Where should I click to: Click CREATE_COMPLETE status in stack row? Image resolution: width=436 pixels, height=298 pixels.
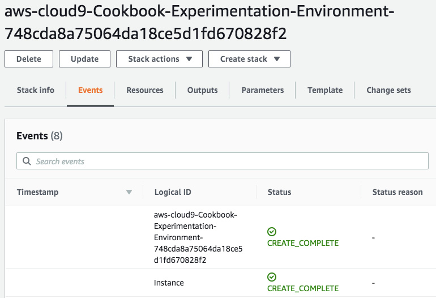tap(303, 243)
